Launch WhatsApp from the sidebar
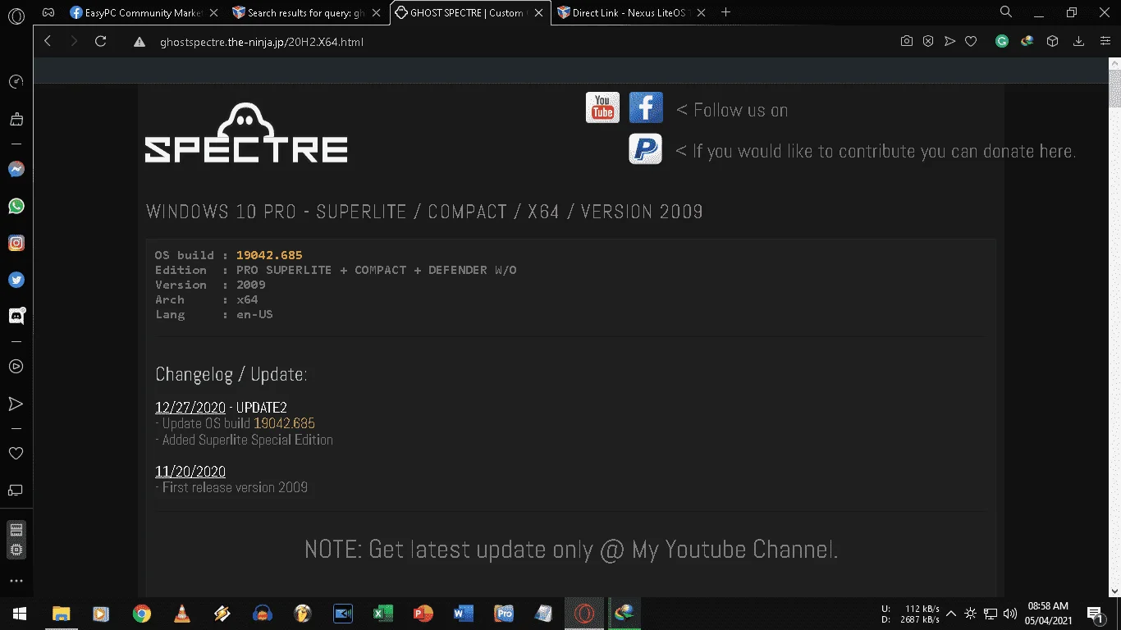Screen dimensions: 1121x630 pos(16,206)
